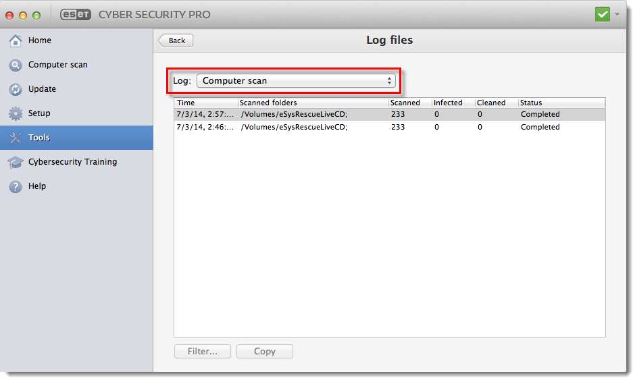Click the Setup gear icon

[16, 113]
